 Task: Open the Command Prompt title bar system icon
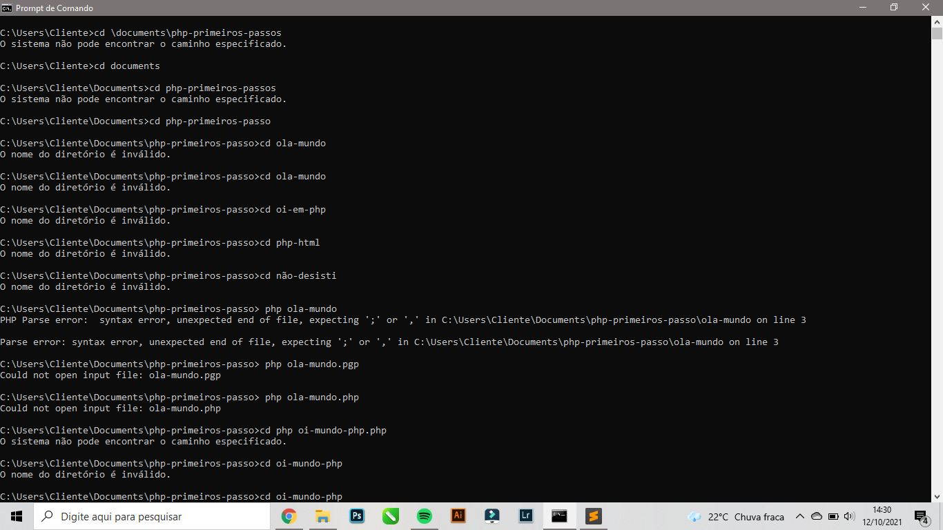pos(7,8)
